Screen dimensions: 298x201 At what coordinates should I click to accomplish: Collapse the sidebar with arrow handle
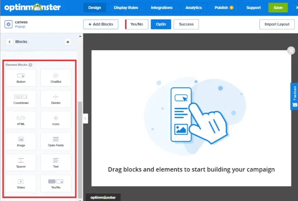(85, 118)
